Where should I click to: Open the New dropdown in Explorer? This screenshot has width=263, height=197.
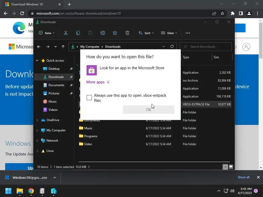47,33
